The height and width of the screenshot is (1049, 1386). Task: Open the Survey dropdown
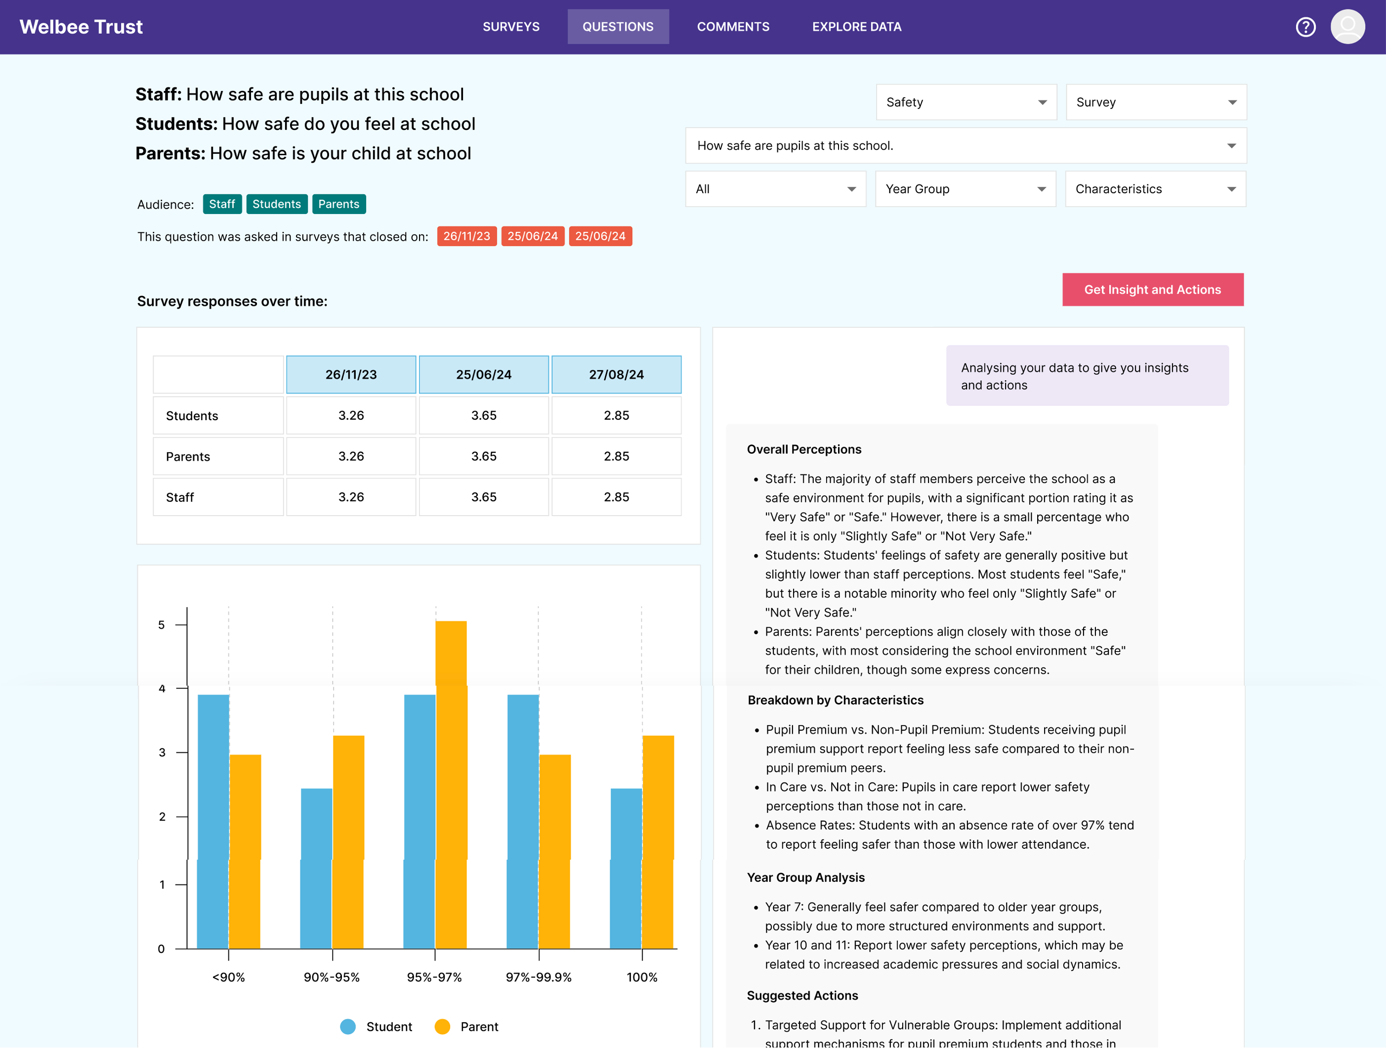pos(1155,101)
